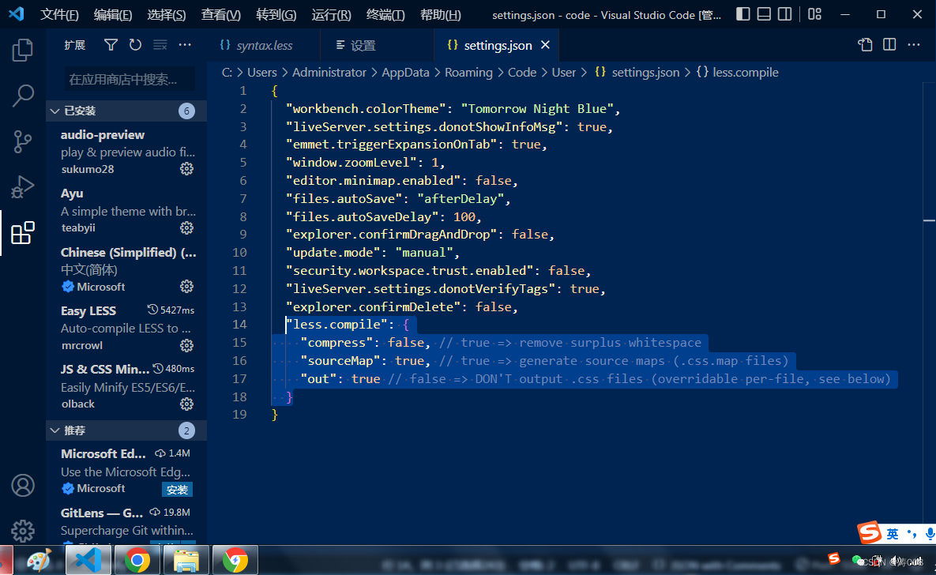Click the Refresh extensions icon
936x575 pixels.
134,45
